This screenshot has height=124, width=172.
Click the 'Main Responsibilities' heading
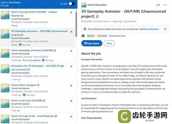pyautogui.click(x=92, y=118)
